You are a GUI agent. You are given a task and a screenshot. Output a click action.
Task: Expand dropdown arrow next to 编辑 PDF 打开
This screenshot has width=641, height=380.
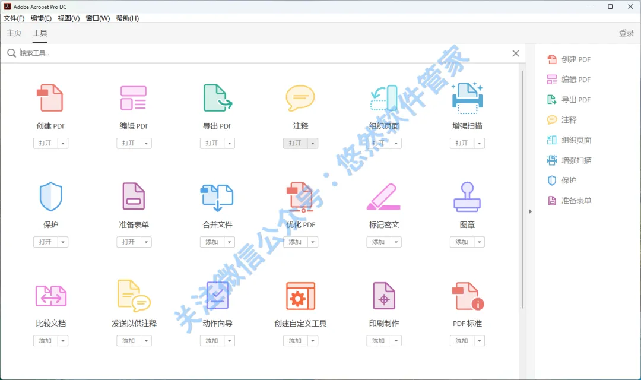click(147, 143)
